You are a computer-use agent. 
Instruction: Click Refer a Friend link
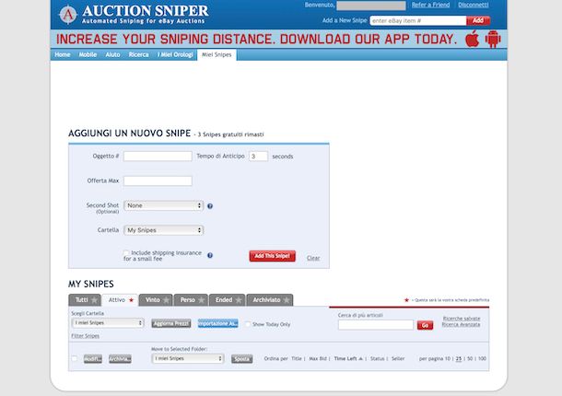coord(430,5)
